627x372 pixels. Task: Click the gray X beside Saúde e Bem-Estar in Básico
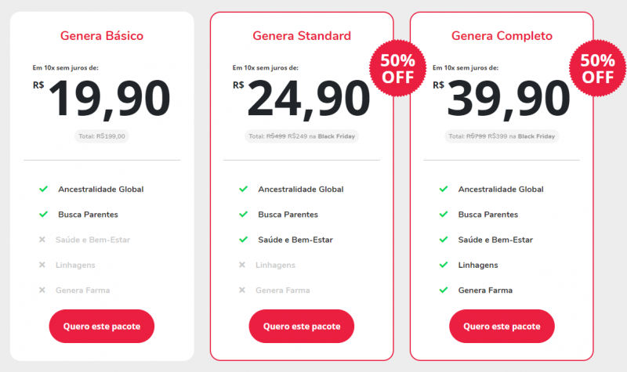[43, 240]
